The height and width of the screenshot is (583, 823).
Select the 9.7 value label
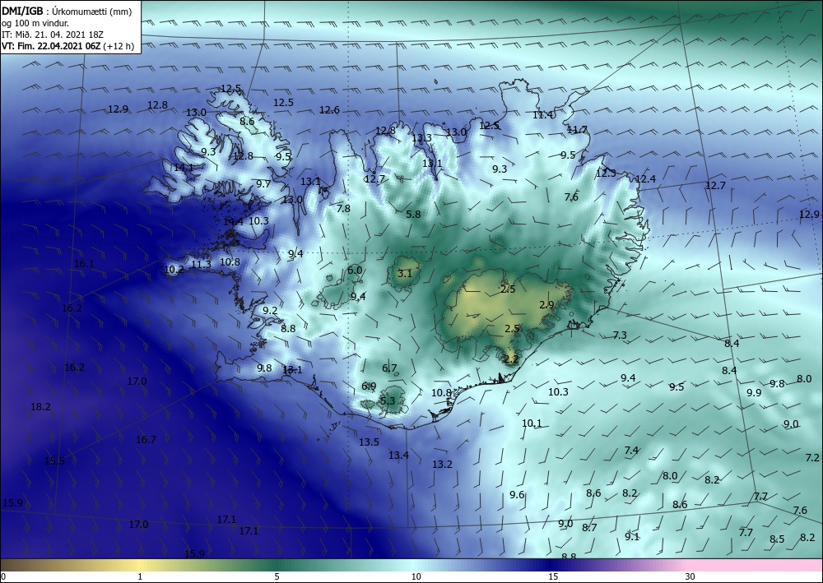click(263, 183)
